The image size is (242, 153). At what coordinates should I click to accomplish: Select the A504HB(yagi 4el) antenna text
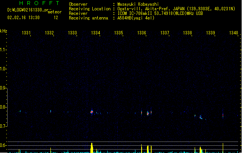click(x=136, y=18)
